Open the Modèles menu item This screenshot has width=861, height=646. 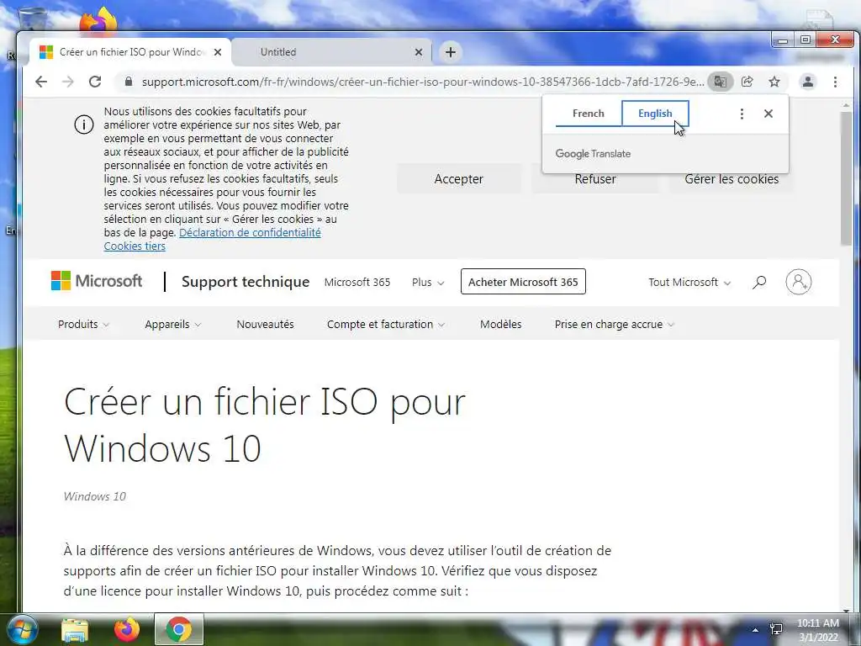point(501,324)
